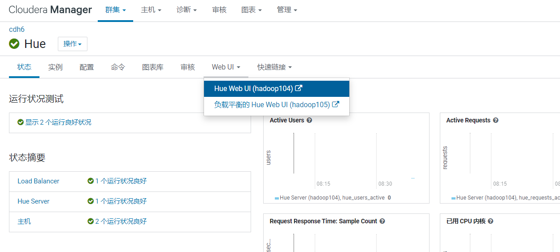
Task: Click the 运行状况测试 heading
Action: [36, 99]
